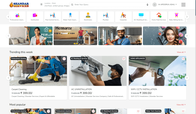Click the Shandar Services logo
Viewport: 196px width, 114px height.
tap(19, 5)
